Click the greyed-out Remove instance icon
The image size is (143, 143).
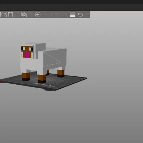pos(44,15)
